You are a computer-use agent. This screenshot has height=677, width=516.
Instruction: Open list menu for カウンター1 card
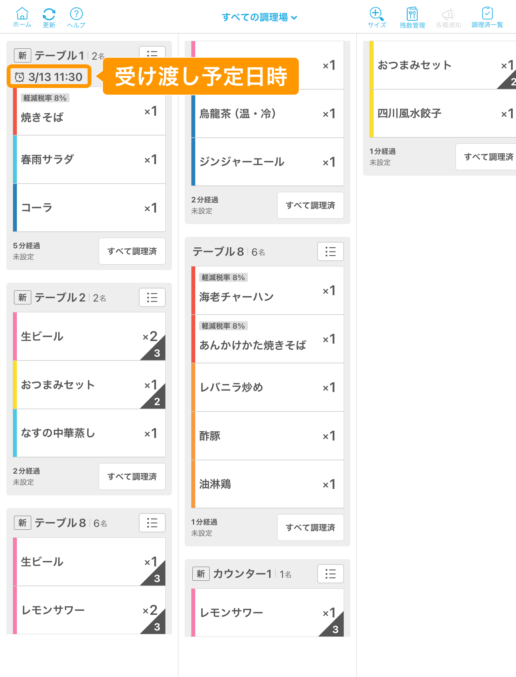(331, 574)
